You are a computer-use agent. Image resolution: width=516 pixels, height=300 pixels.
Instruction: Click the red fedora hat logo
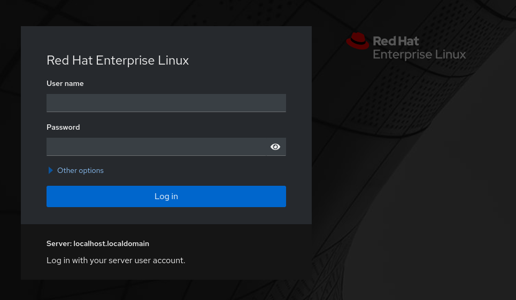(x=357, y=41)
